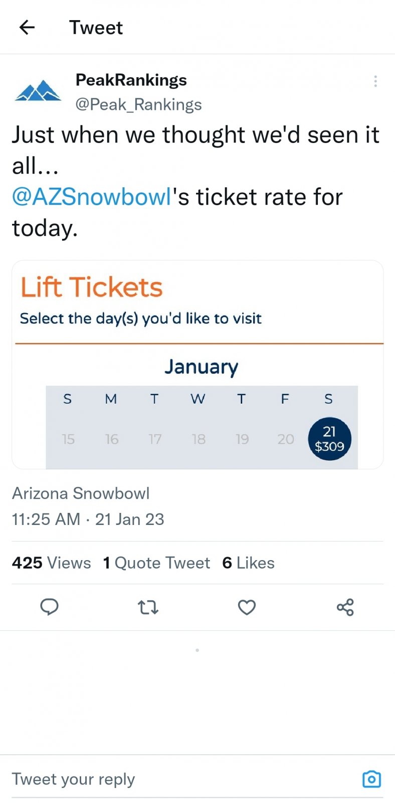Image resolution: width=395 pixels, height=803 pixels.
Task: Open the Tweet header title
Action: tap(96, 27)
